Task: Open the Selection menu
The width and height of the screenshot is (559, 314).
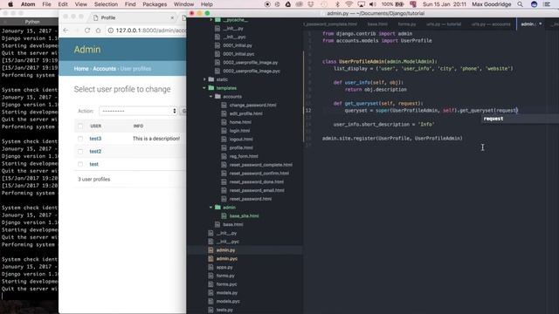Action: point(106,4)
